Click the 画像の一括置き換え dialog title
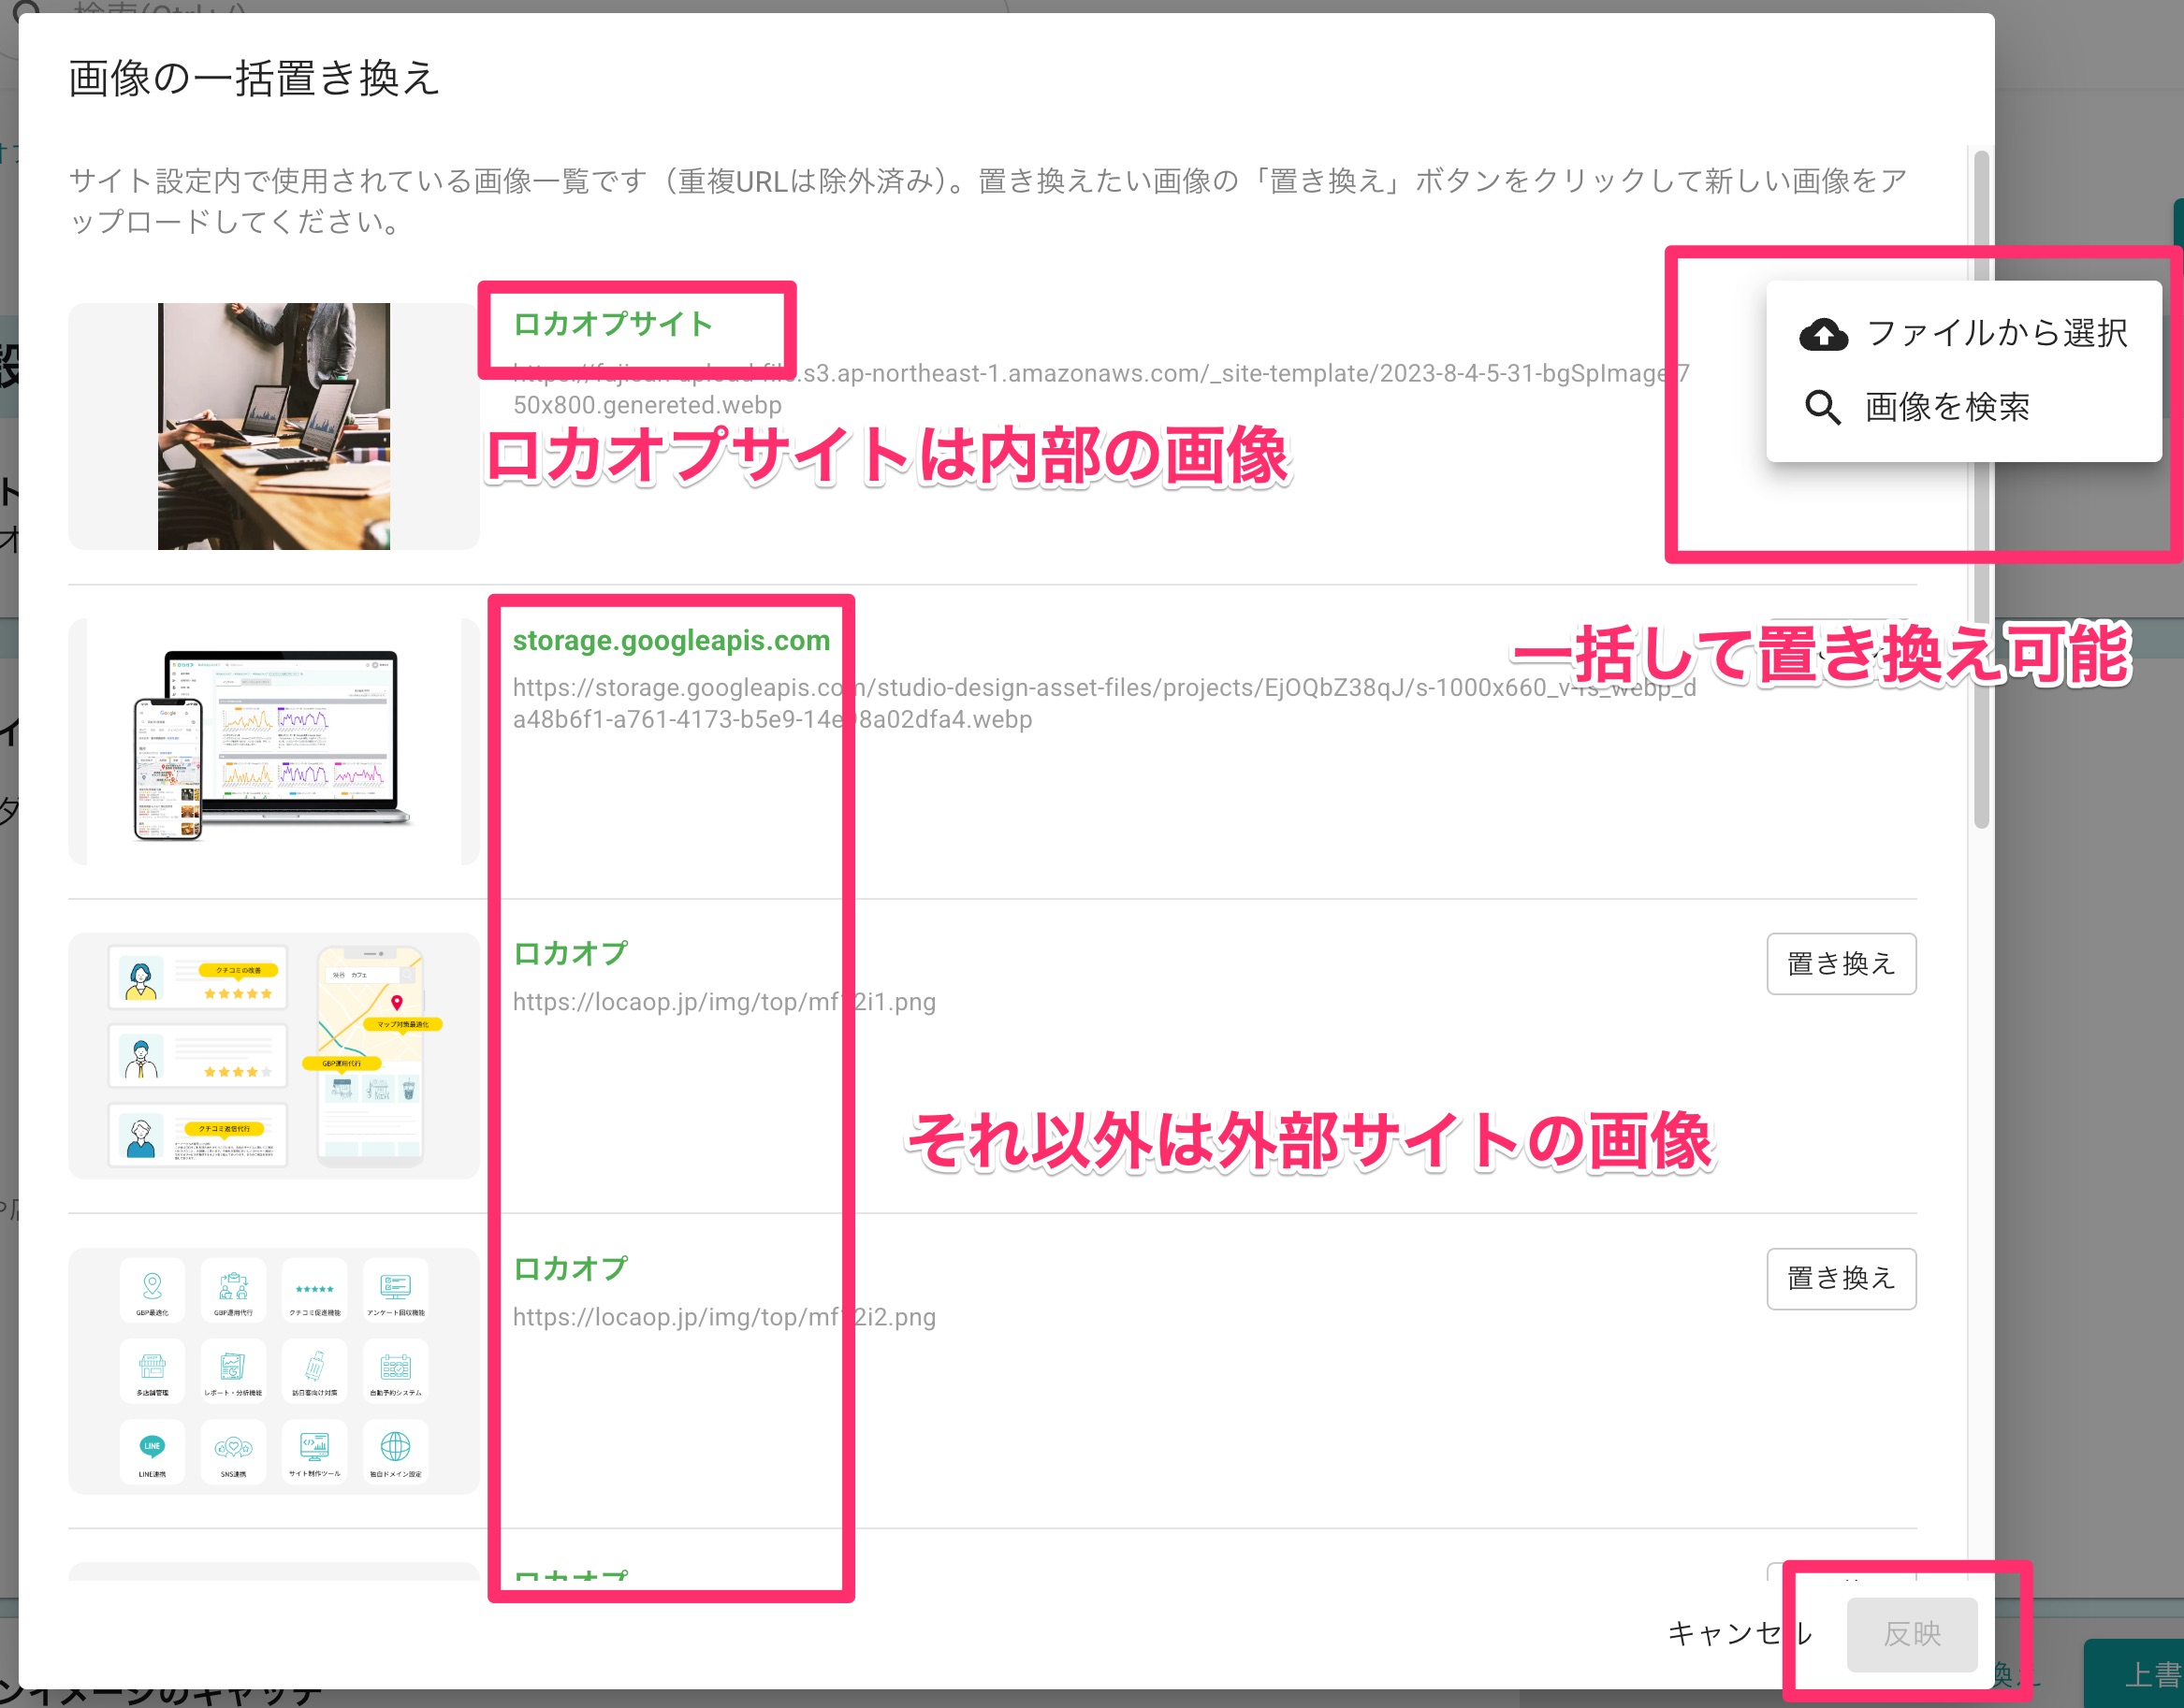Image resolution: width=2184 pixels, height=1708 pixels. pos(255,78)
